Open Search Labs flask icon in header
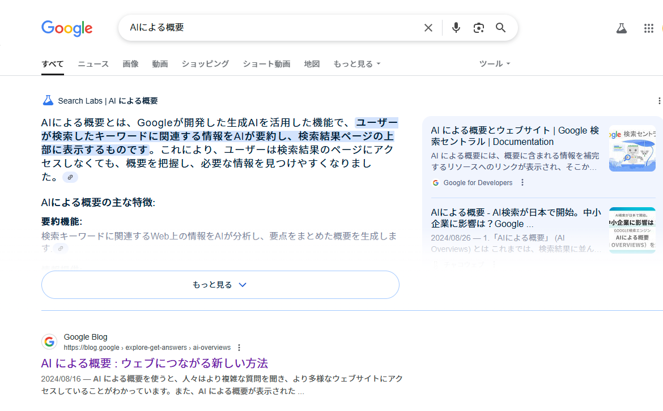This screenshot has height=411, width=663. click(621, 28)
